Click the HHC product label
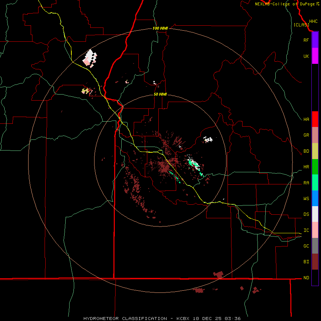 pos(313,21)
